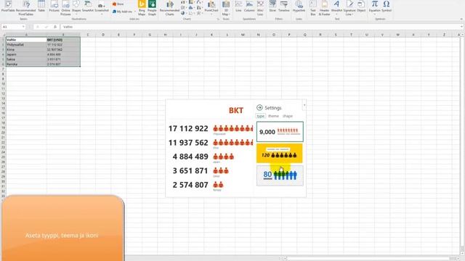Screen dimensions: 465x261
Task: Click the 11 937 562 value in the graph
Action: 188,143
